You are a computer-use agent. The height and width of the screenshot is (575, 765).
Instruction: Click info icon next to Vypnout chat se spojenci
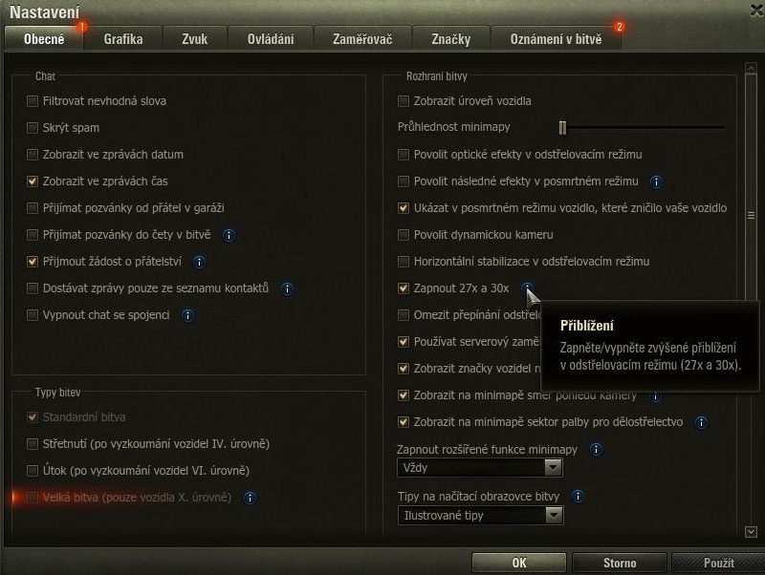pos(187,316)
